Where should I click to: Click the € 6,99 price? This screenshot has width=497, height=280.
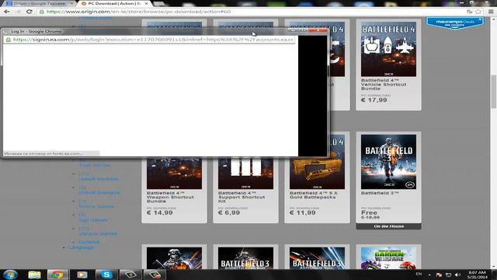pos(229,212)
